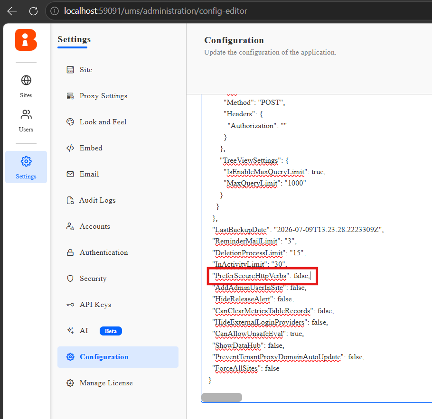Select Settings gear in left rail
The height and width of the screenshot is (419, 432).
pos(26,167)
